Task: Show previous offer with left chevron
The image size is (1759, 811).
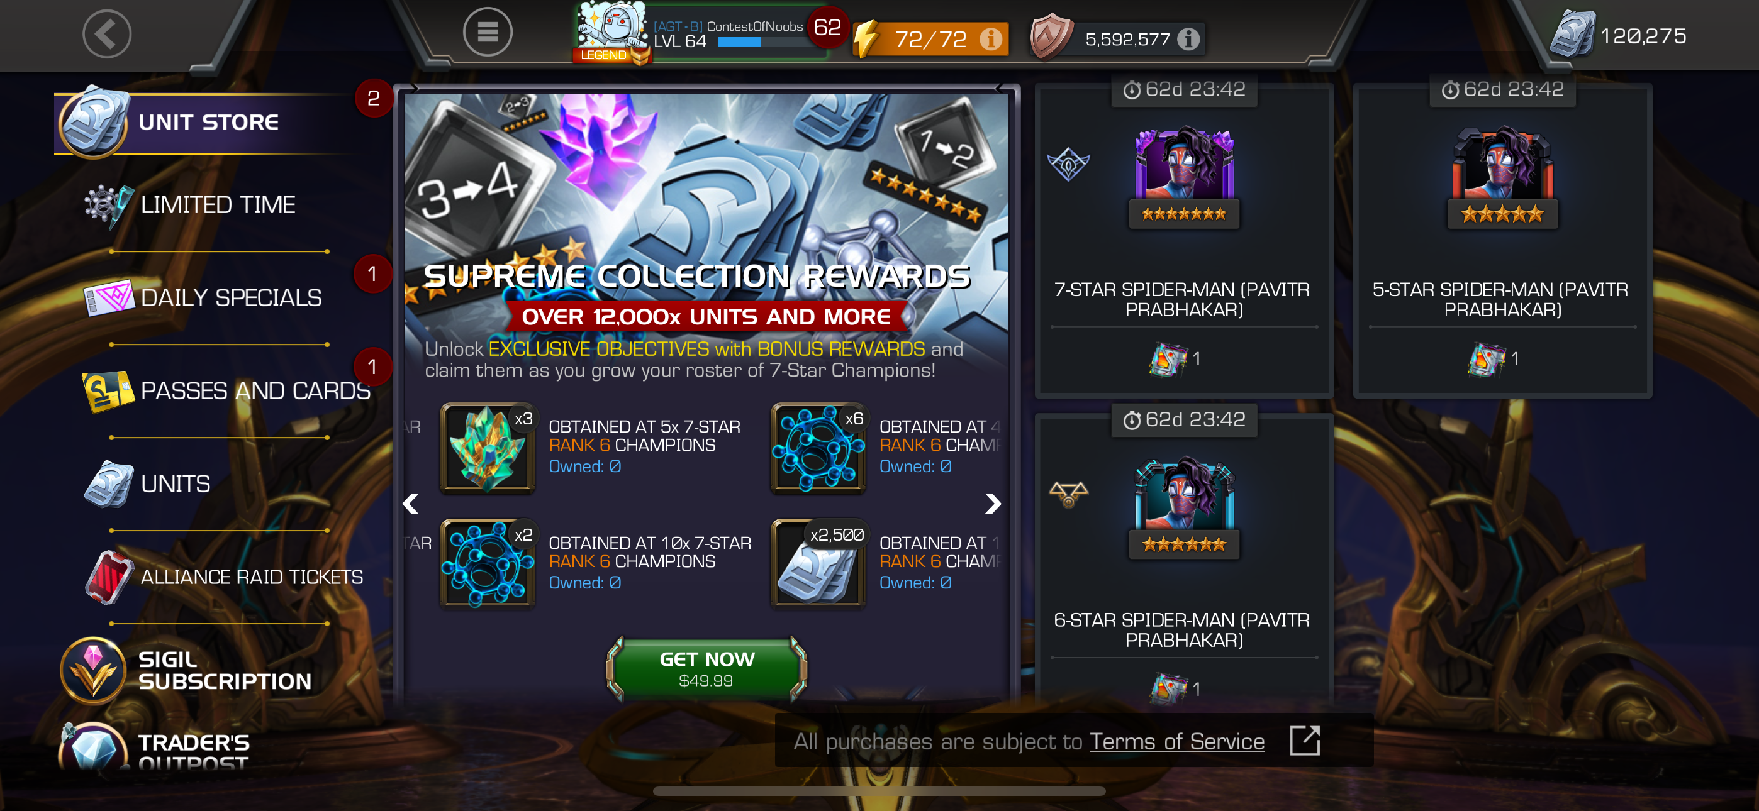Action: click(x=411, y=504)
